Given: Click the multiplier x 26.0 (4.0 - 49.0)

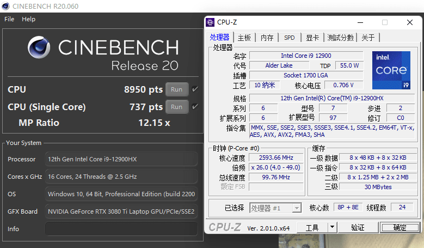Looking at the screenshot, I should click(x=276, y=167).
